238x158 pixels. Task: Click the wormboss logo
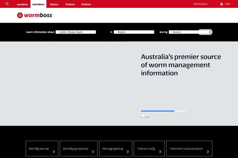point(35,15)
